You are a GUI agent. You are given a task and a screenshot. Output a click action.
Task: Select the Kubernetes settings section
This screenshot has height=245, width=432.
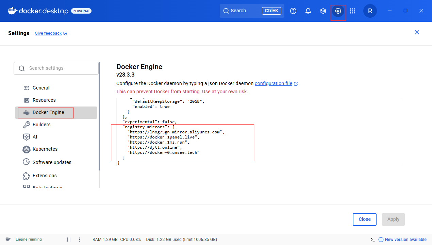56,149
